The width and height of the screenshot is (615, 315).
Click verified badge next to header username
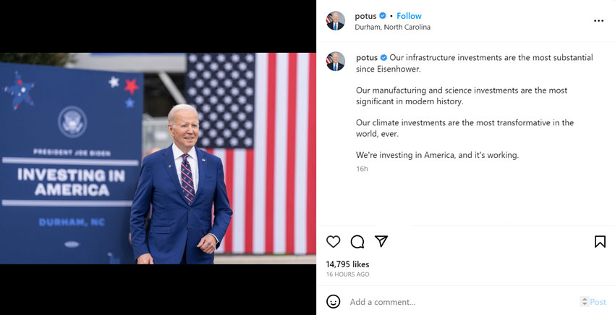point(383,16)
